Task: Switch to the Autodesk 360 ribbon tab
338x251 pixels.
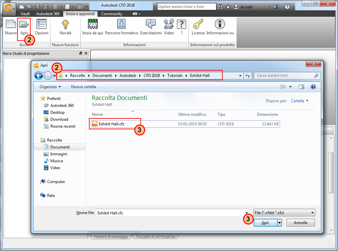Action: click(x=48, y=14)
